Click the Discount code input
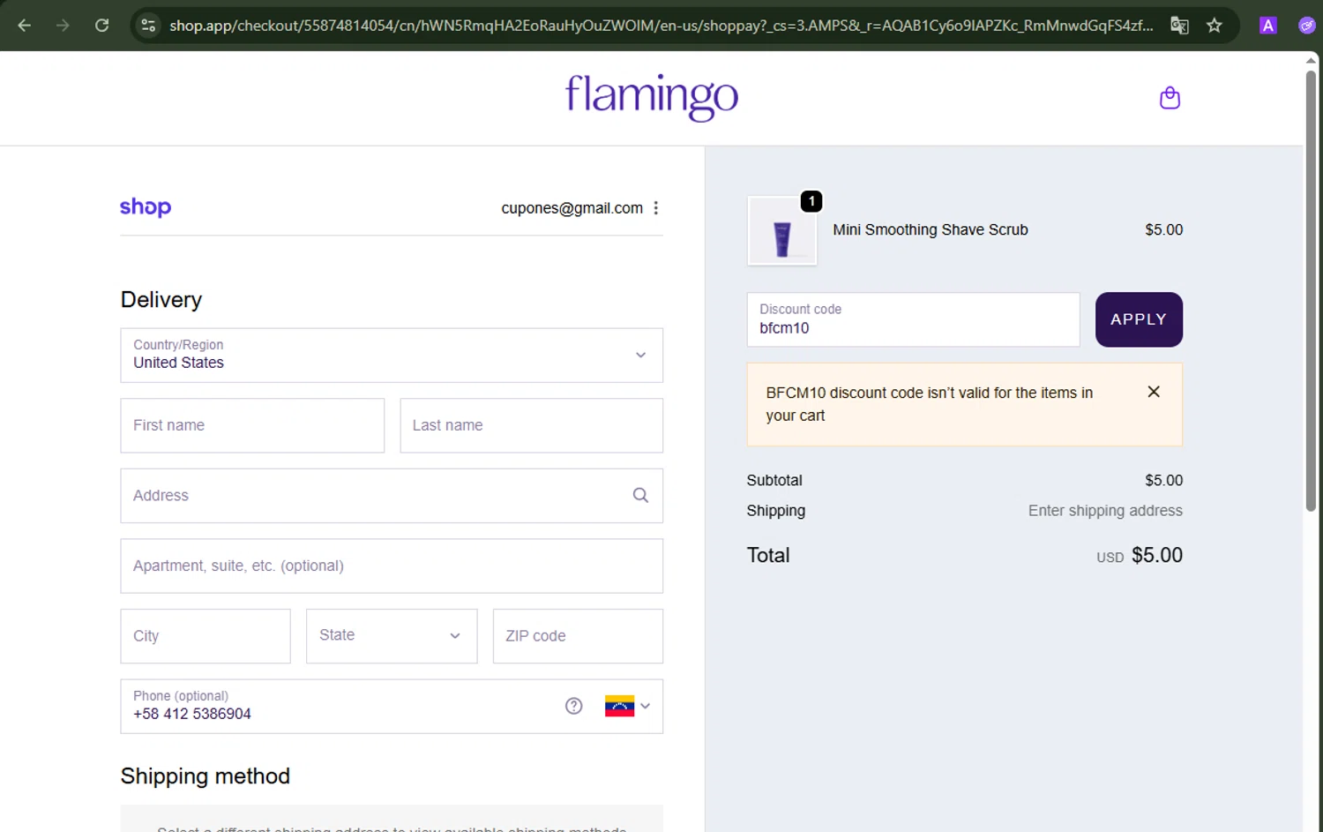Viewport: 1323px width, 832px height. pos(913,319)
